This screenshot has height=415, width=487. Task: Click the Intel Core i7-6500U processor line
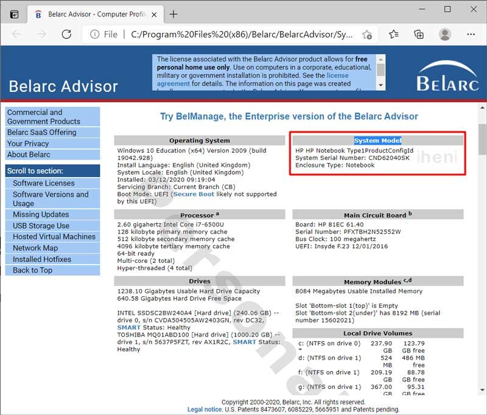click(x=170, y=225)
